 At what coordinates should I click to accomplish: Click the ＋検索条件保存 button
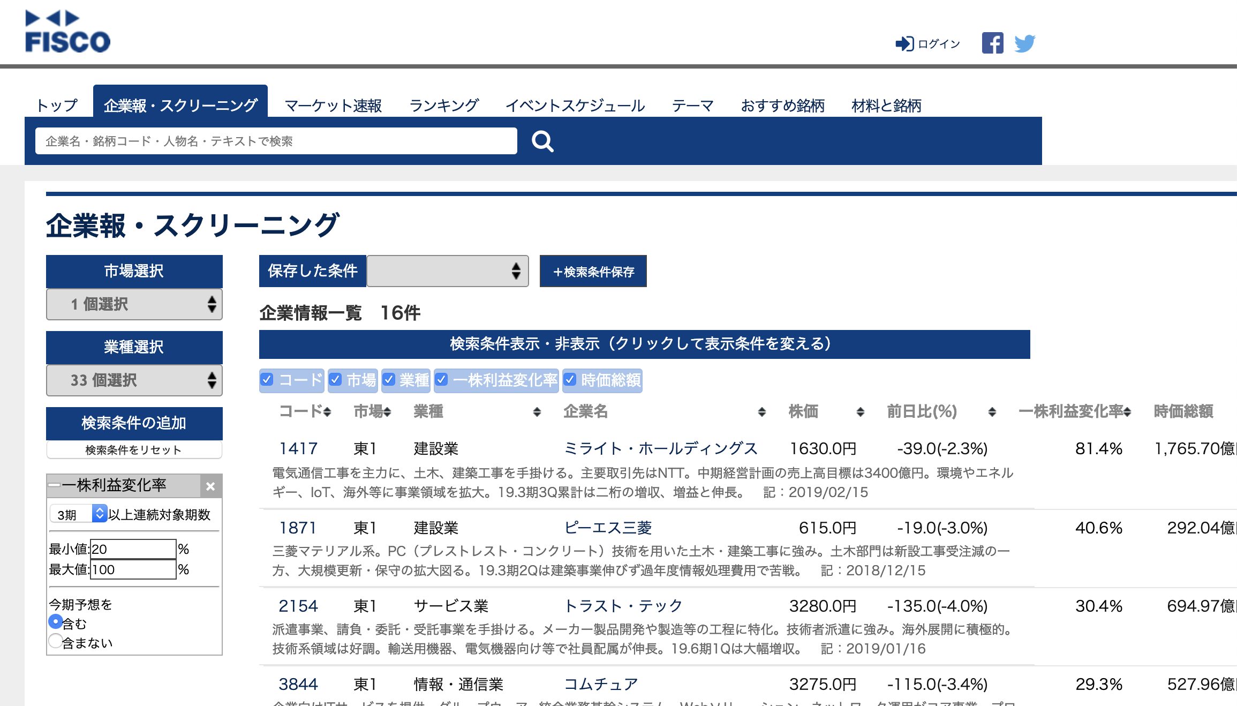pyautogui.click(x=593, y=271)
